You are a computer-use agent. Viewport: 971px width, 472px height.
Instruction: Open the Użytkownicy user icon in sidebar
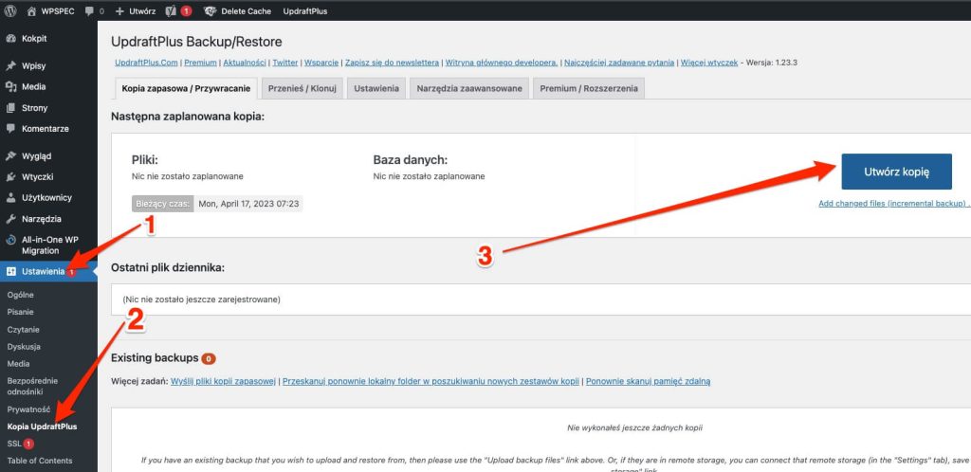coord(10,198)
